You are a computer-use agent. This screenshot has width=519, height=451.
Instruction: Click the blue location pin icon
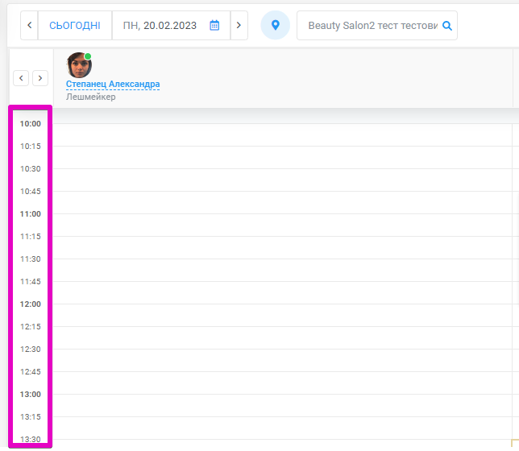[x=275, y=25]
